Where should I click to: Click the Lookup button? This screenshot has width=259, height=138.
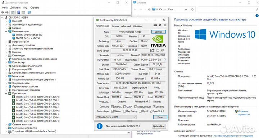[158, 32]
